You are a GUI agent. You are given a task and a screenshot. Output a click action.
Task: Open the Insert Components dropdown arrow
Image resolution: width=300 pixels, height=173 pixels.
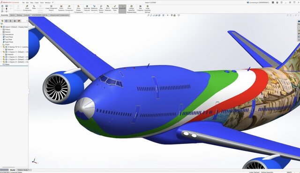pos(27,12)
